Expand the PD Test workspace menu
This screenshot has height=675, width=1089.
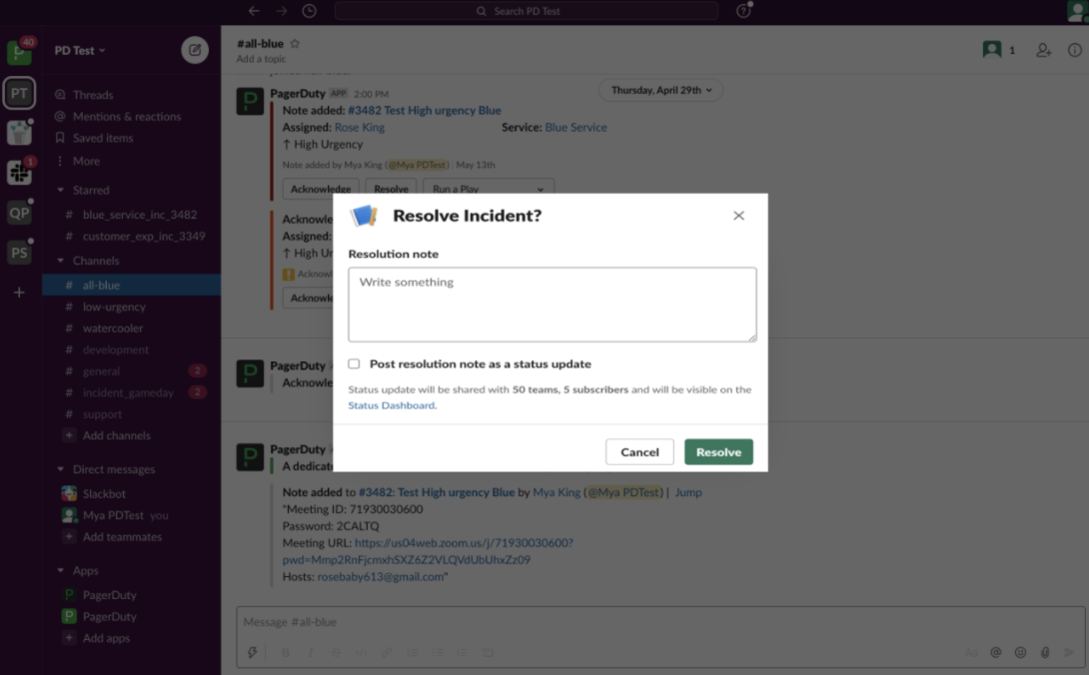[x=80, y=50]
